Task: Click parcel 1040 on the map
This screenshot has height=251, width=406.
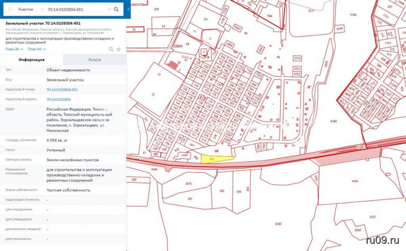Action: 354,181
